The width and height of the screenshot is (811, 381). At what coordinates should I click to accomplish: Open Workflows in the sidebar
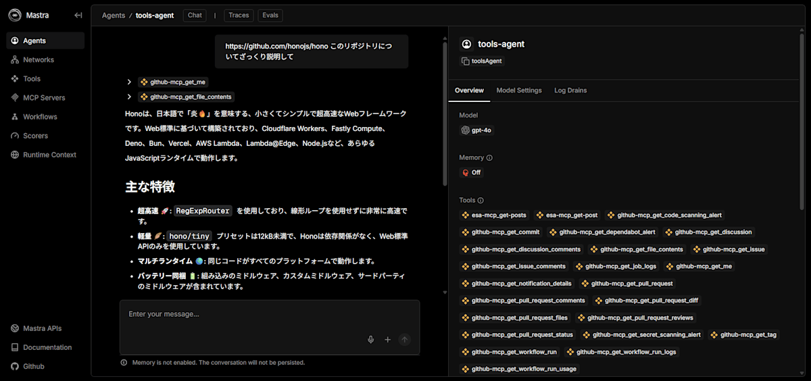pyautogui.click(x=45, y=116)
